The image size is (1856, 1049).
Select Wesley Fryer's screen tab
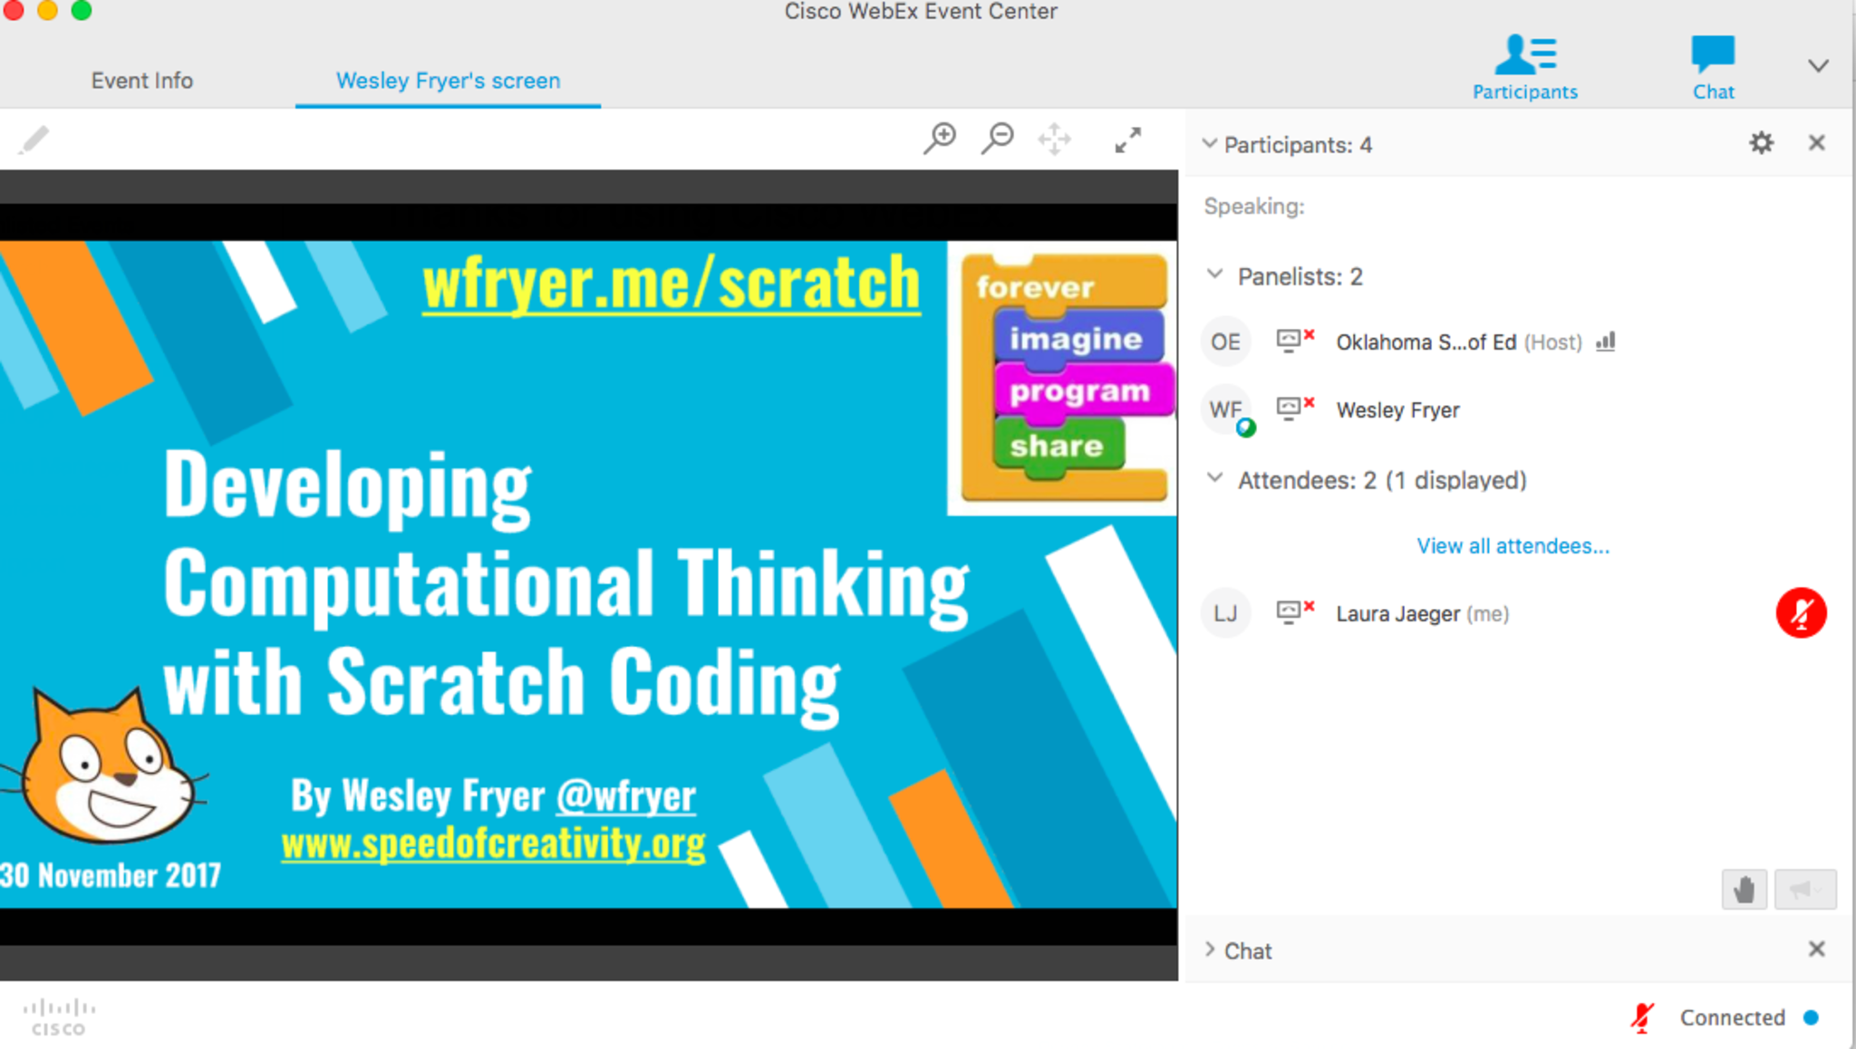pos(448,81)
